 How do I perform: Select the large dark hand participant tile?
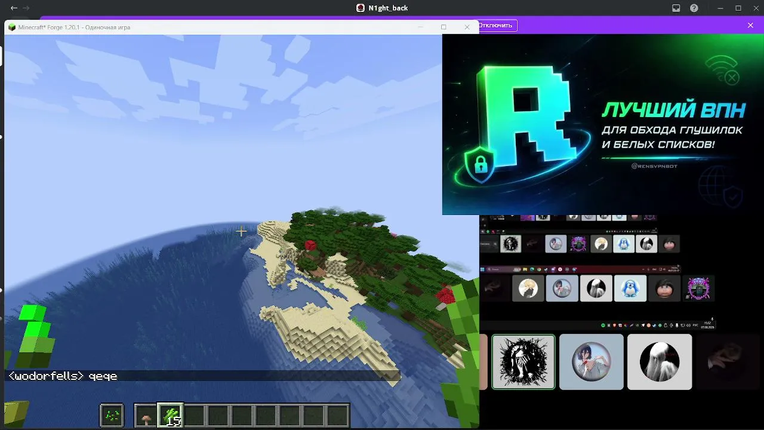pyautogui.click(x=728, y=362)
